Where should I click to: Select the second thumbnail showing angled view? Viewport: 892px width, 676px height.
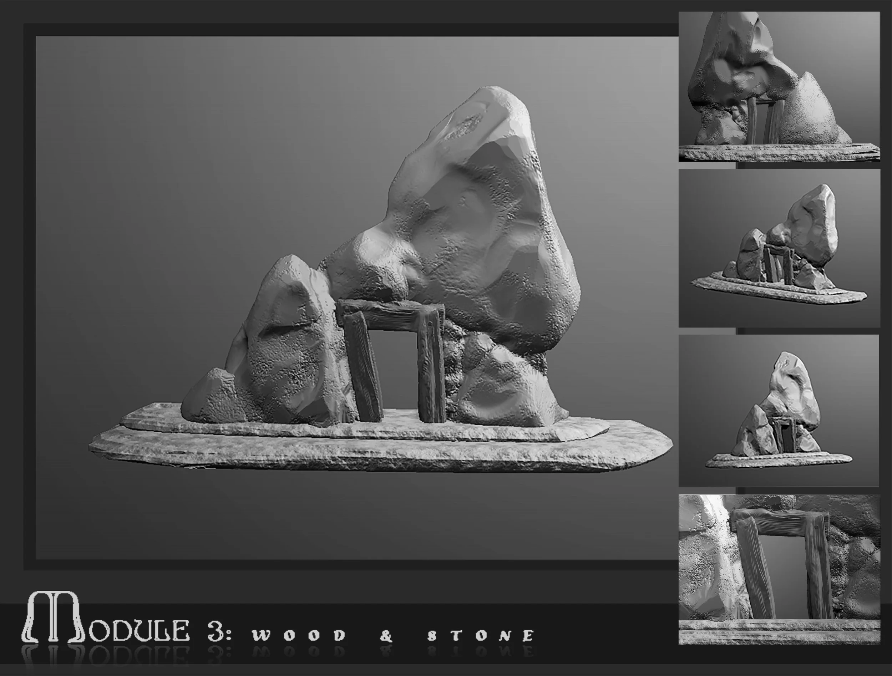tap(779, 248)
